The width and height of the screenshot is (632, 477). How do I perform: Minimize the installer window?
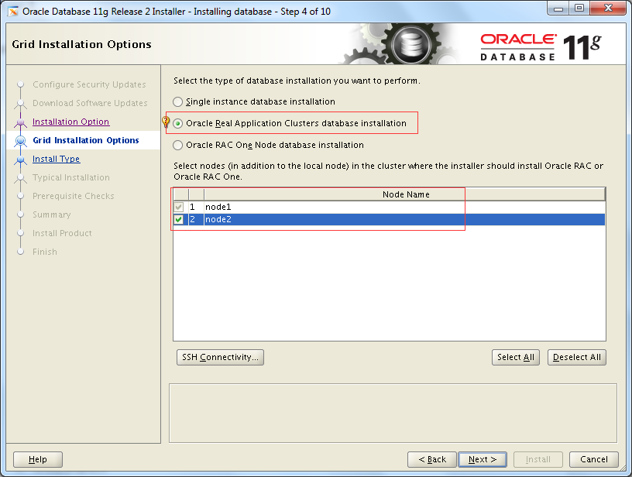coord(558,9)
